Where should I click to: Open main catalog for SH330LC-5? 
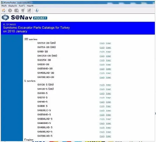pos(102,110)
